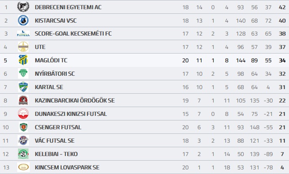Open the DEBRECENI EGYETEMI AC team name
Image resolution: width=289 pixels, height=174 pixels.
68,7
